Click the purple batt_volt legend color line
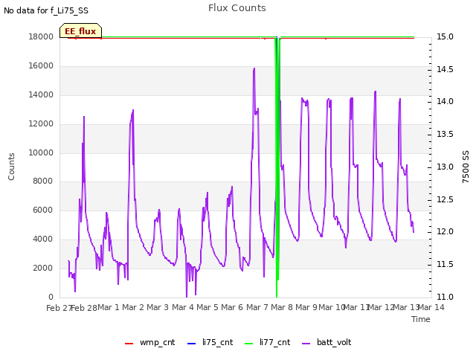 coord(306,344)
